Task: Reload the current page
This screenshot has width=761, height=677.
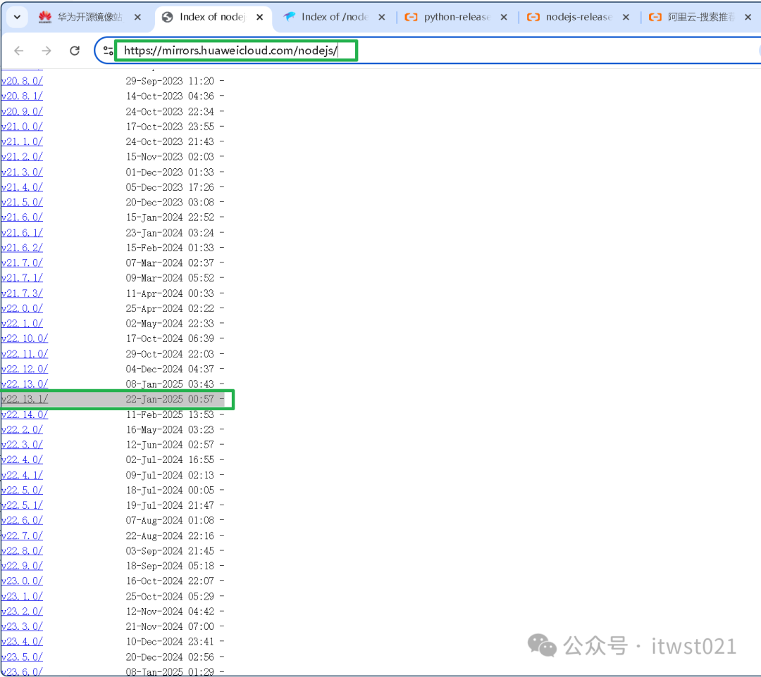Action: click(75, 51)
